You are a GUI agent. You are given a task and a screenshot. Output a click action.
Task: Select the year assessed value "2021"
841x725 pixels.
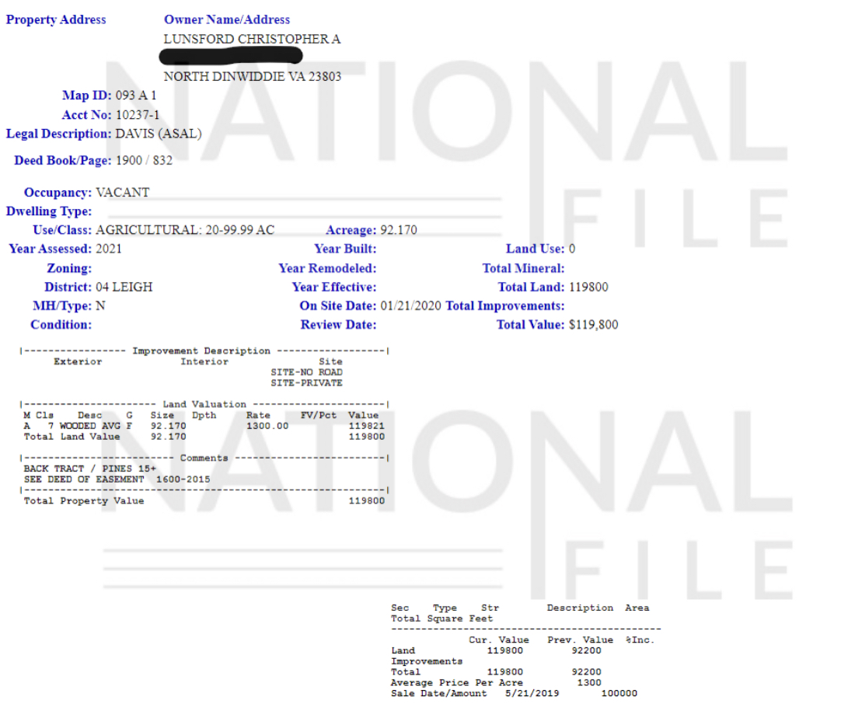pyautogui.click(x=109, y=249)
